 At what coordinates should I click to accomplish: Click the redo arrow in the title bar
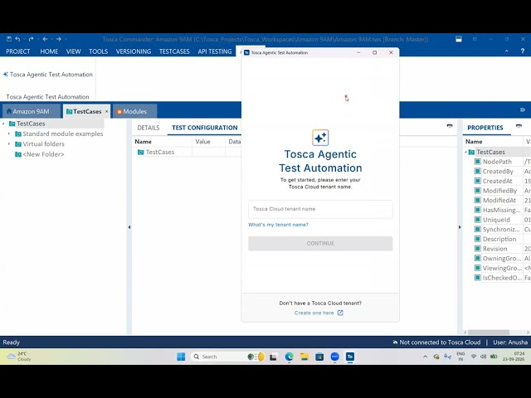(32, 39)
